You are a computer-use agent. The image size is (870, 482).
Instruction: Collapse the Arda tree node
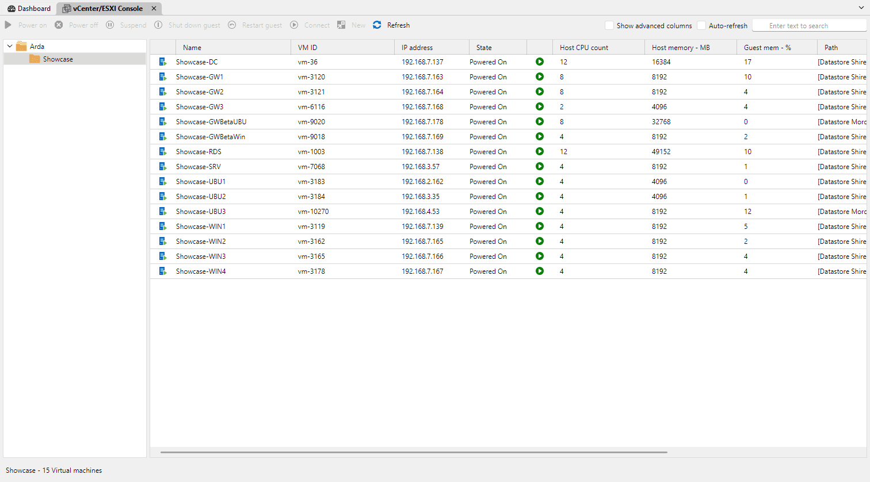click(9, 45)
